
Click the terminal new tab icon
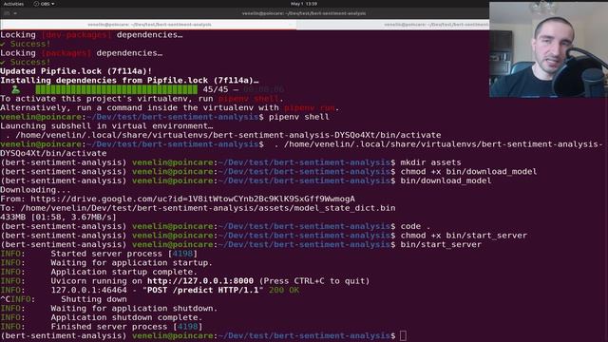(x=7, y=13)
